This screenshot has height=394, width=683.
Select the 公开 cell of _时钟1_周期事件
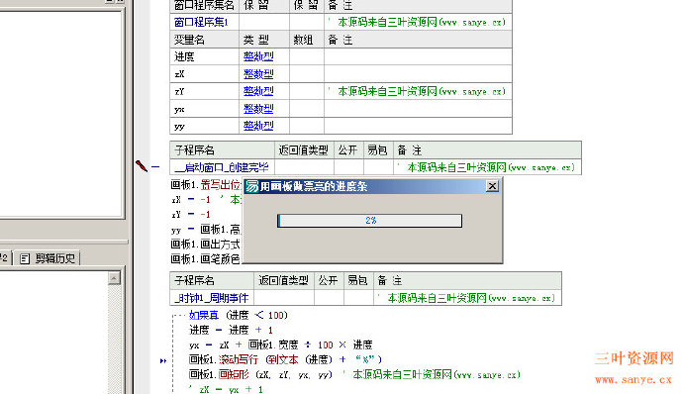pos(329,298)
